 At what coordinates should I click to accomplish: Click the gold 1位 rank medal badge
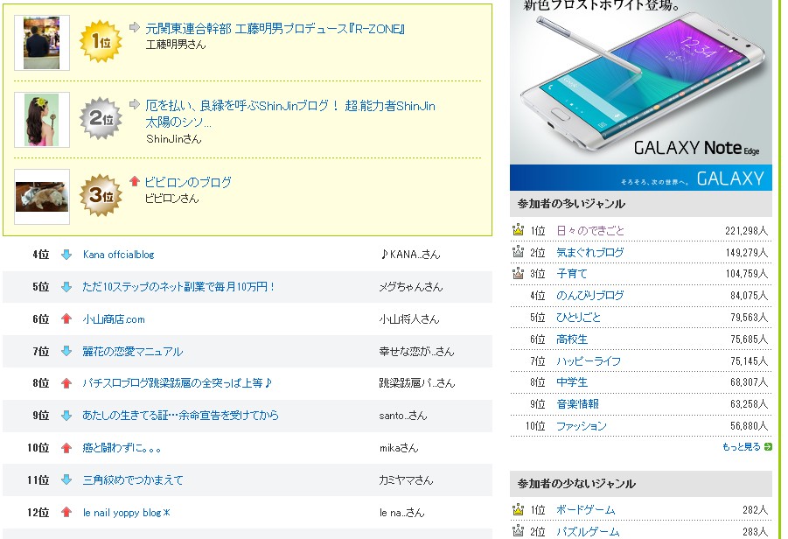click(x=101, y=41)
